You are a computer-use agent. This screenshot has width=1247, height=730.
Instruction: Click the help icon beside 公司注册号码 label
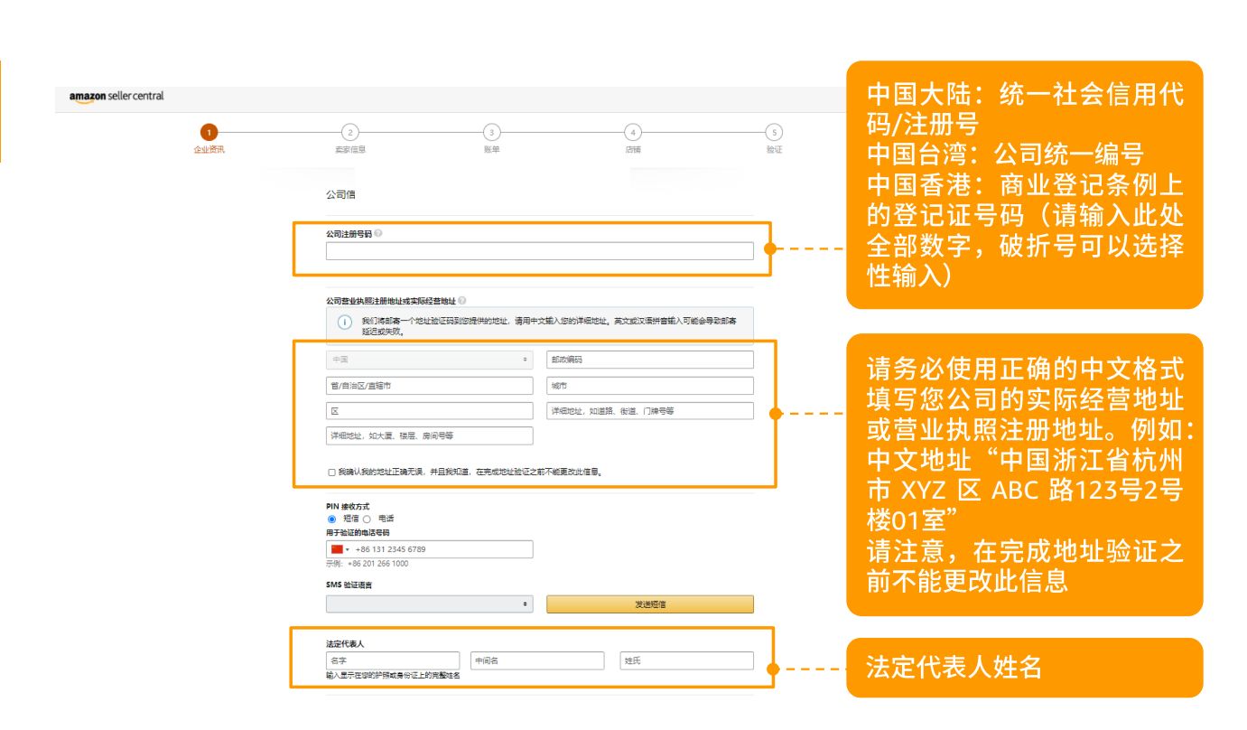coord(379,233)
